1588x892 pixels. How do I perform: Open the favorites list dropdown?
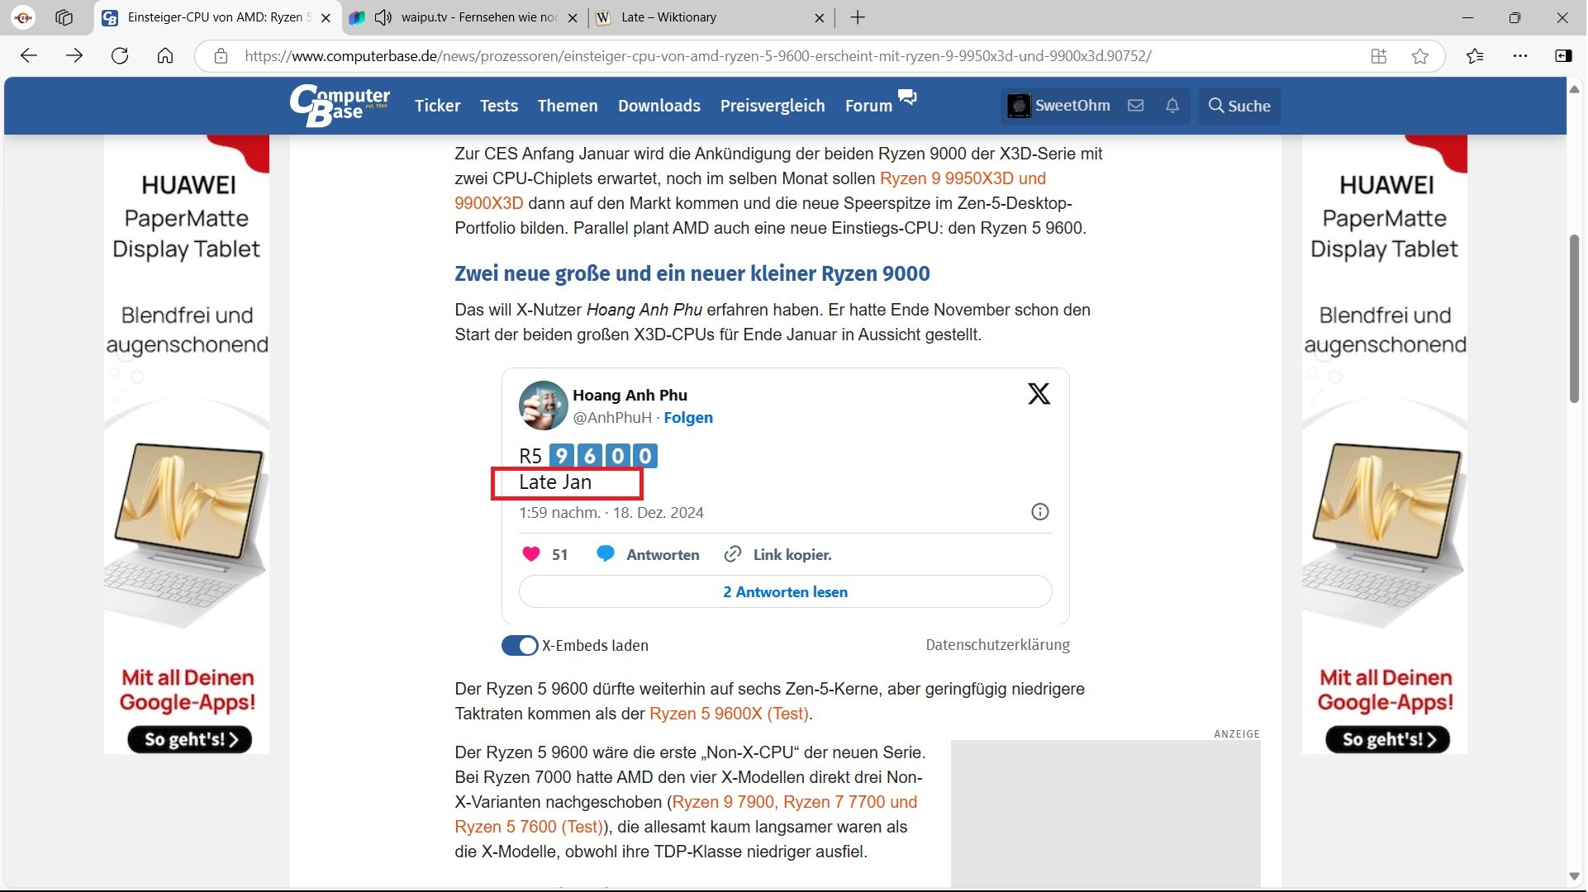[x=1475, y=56]
